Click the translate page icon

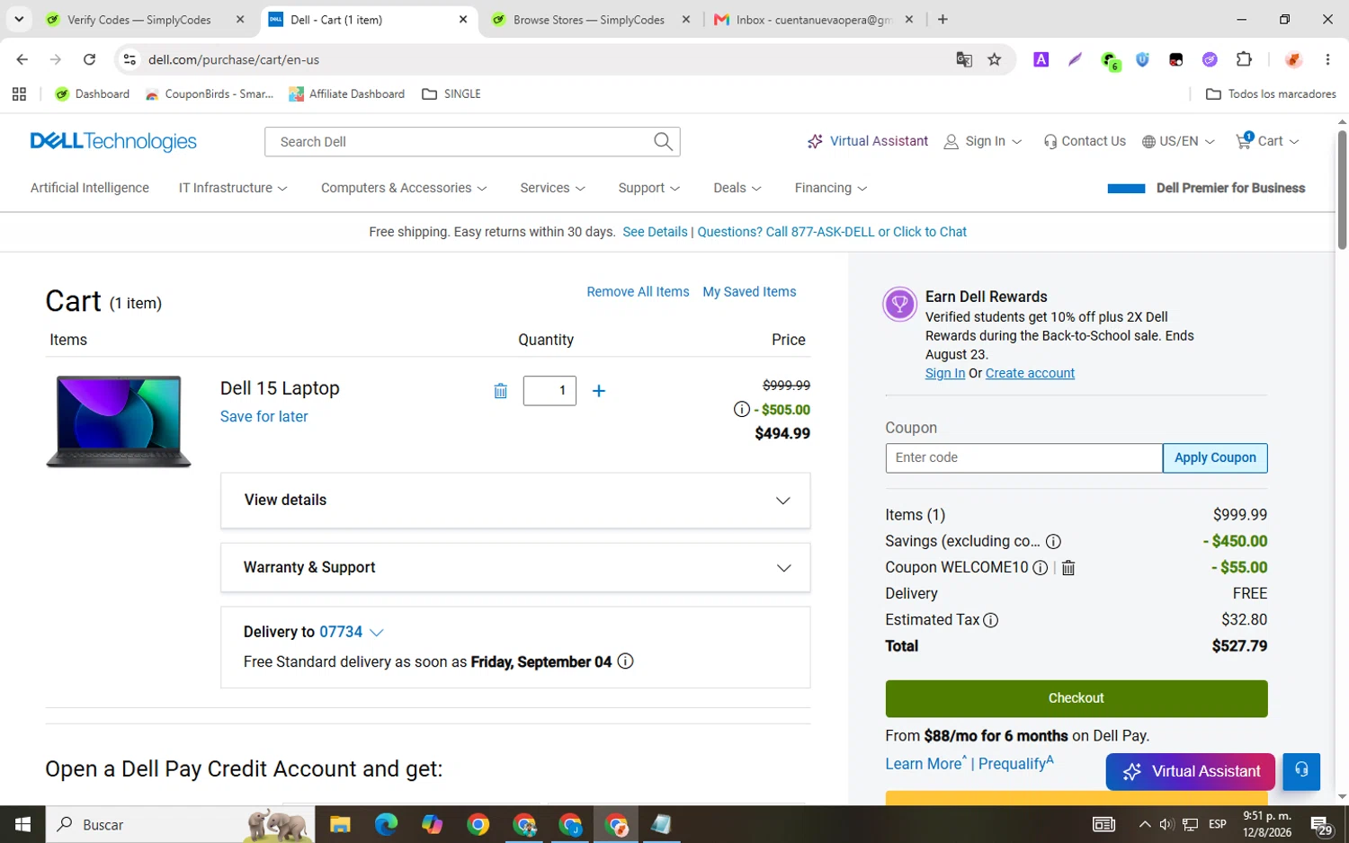click(x=964, y=59)
